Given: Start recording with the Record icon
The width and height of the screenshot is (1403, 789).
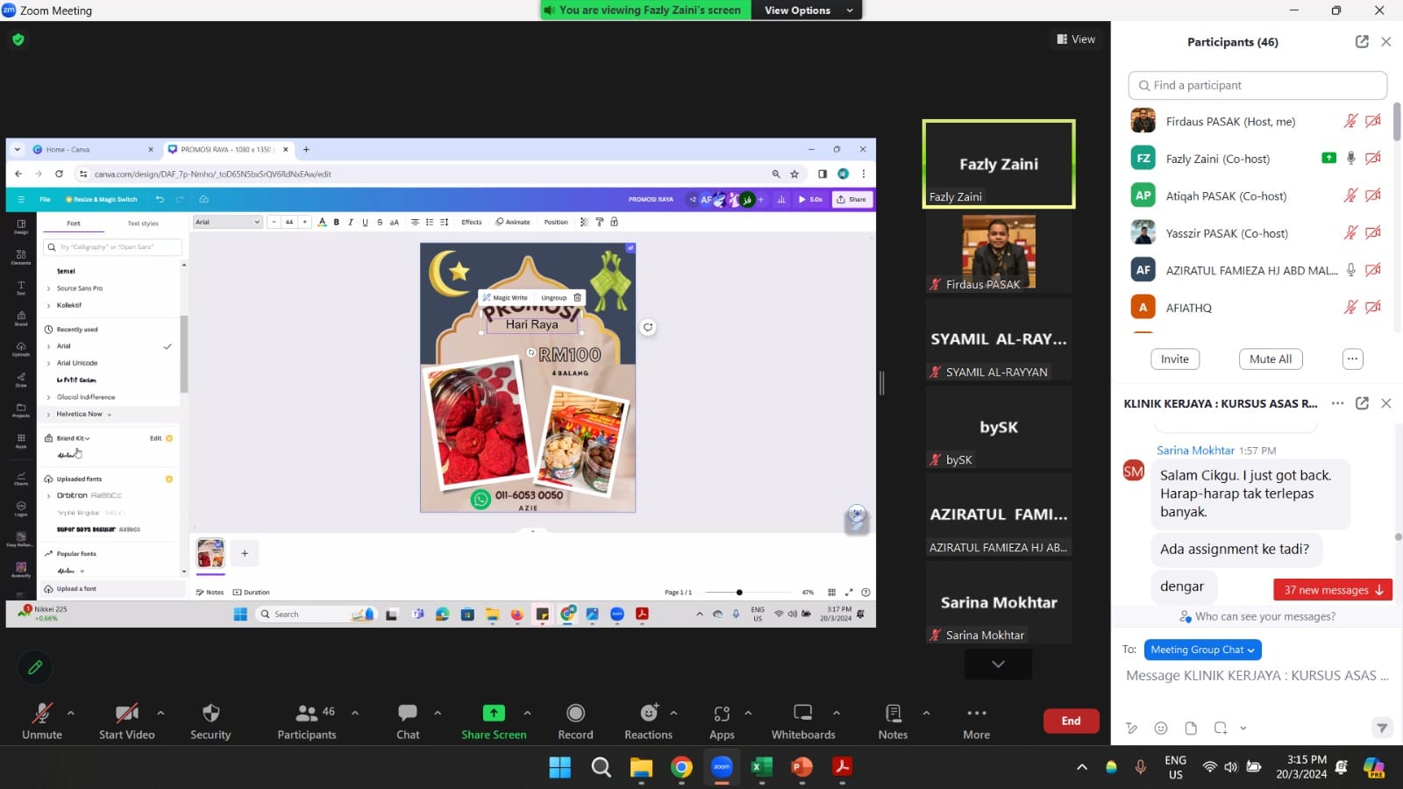Looking at the screenshot, I should (575, 714).
